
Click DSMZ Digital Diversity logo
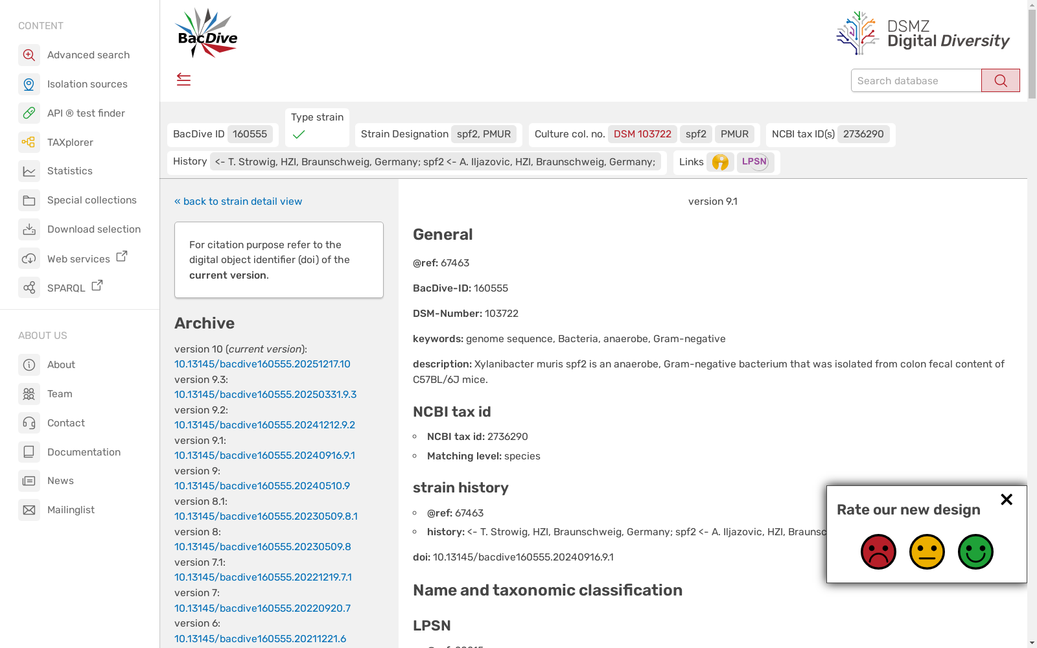pos(922,34)
